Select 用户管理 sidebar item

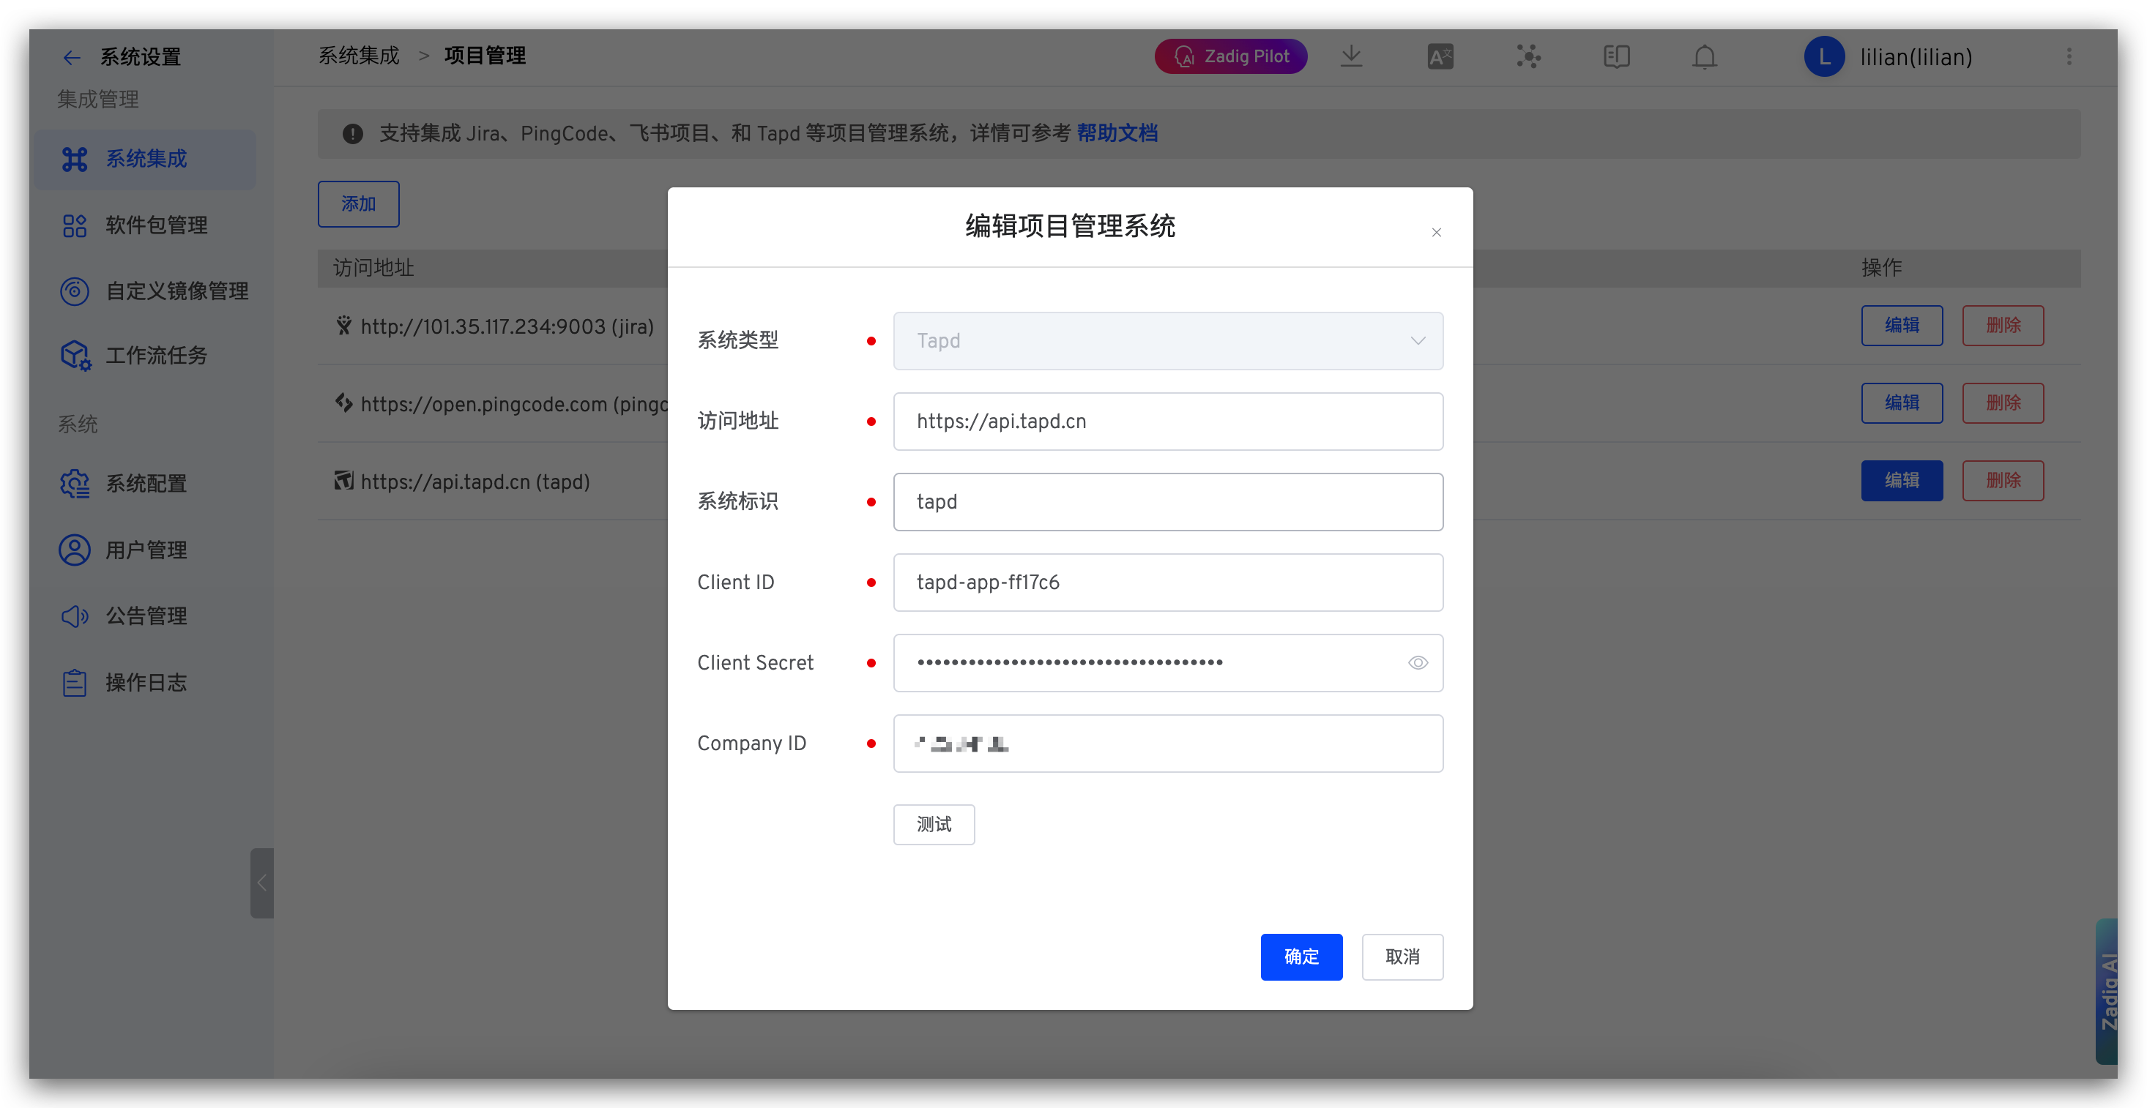tap(146, 550)
